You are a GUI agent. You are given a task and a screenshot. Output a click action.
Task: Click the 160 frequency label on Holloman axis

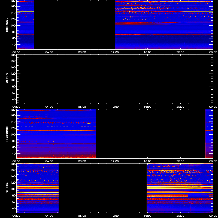(13, 6)
